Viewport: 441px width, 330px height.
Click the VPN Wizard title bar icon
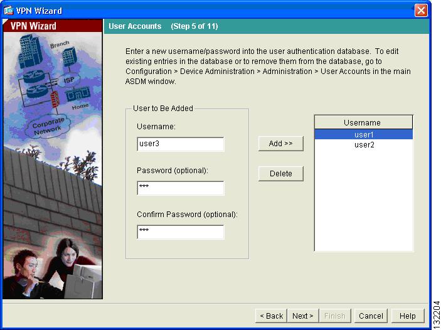pyautogui.click(x=8, y=11)
